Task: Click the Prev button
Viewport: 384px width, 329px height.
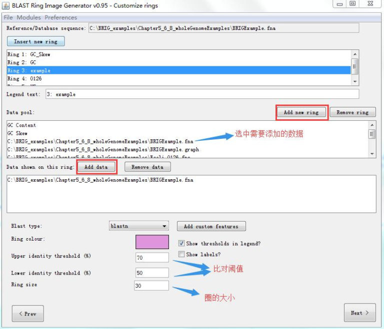Action: click(28, 314)
